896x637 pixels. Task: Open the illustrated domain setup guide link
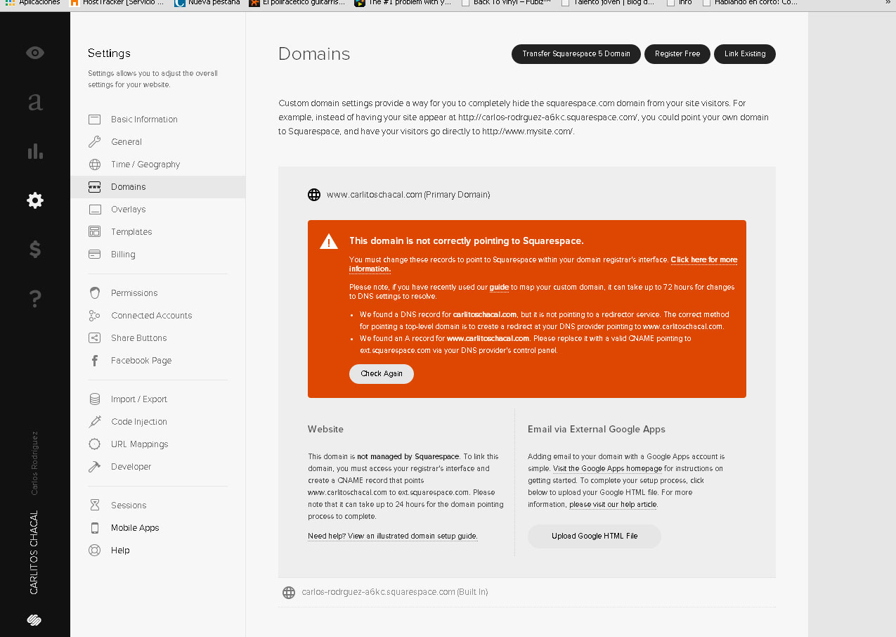[x=393, y=536]
